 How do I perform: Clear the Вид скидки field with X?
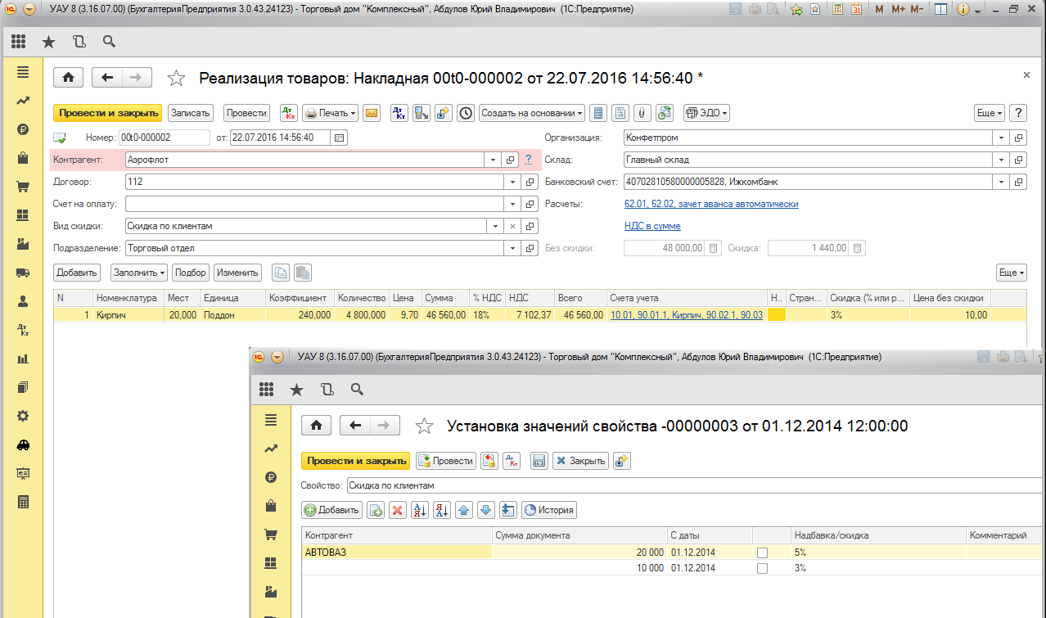(512, 226)
